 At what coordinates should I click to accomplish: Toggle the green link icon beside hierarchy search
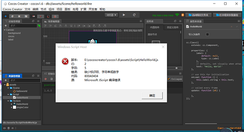[x=39, y=26]
